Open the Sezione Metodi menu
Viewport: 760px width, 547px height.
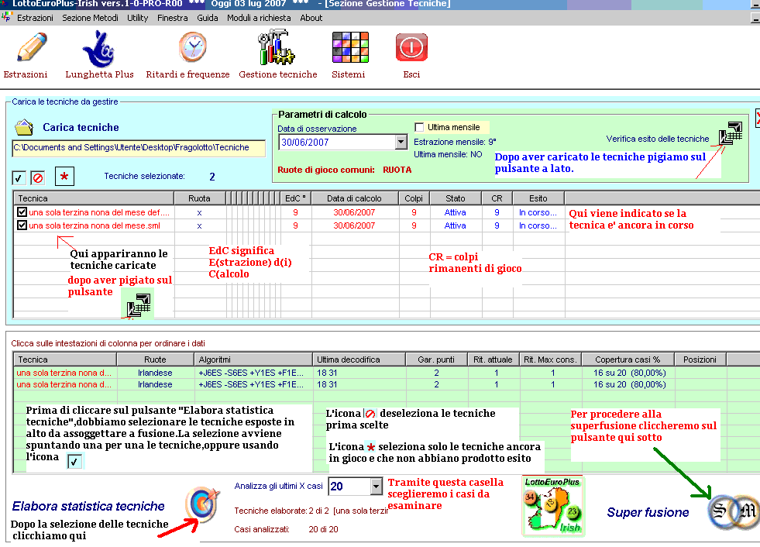click(x=90, y=18)
